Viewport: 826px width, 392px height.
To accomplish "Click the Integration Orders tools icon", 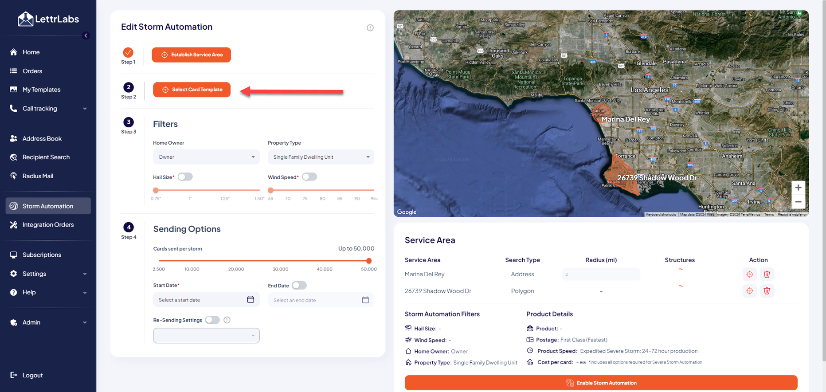I will [14, 225].
